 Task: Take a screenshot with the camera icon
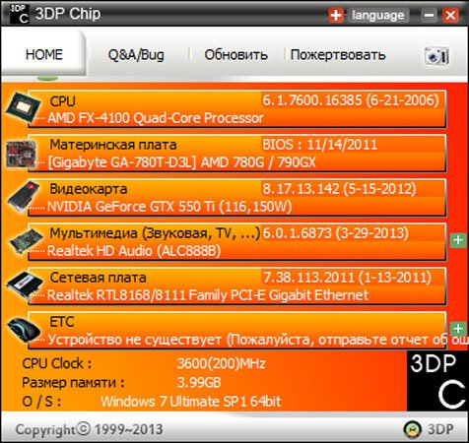point(436,55)
